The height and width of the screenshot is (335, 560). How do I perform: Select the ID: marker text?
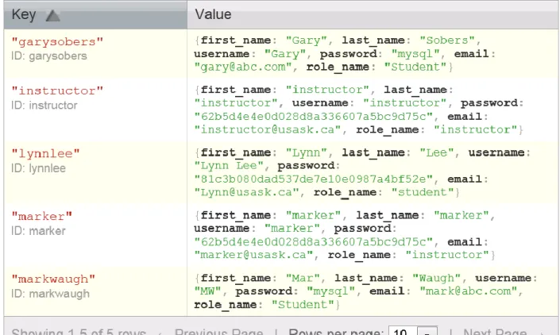38,231
